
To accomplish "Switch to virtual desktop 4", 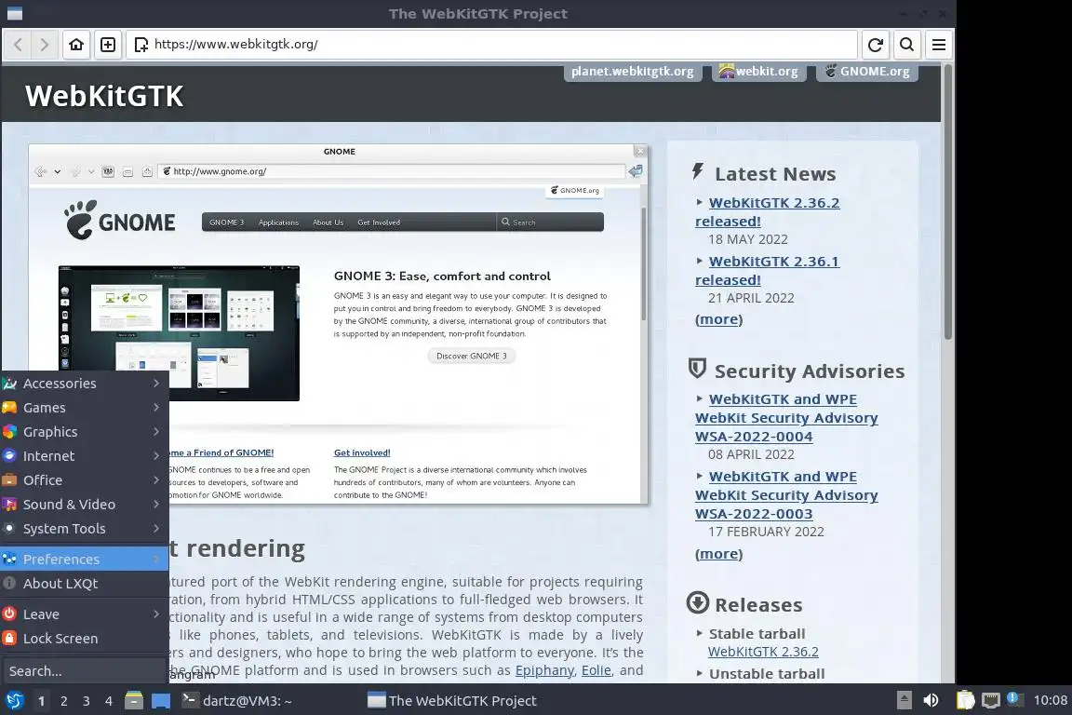I will pyautogui.click(x=109, y=701).
